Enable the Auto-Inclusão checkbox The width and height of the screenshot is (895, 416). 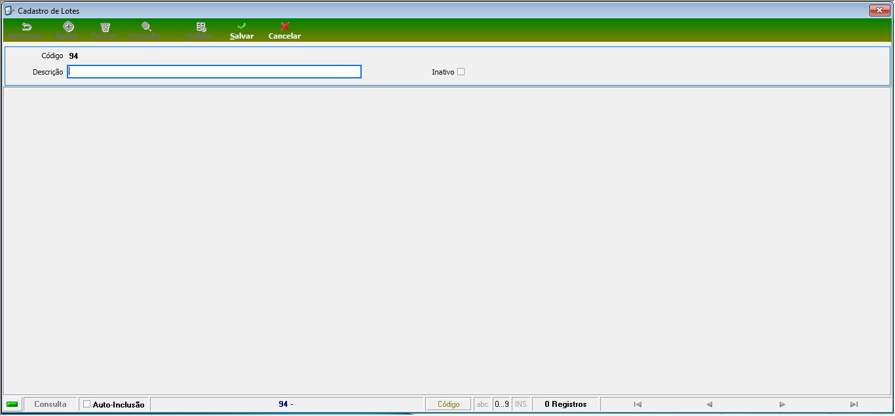coord(87,404)
